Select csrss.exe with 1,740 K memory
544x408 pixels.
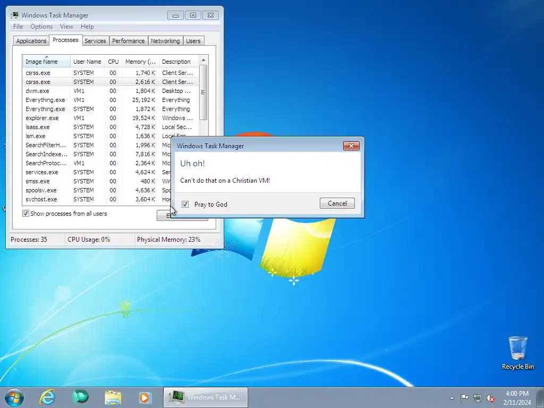(110, 73)
